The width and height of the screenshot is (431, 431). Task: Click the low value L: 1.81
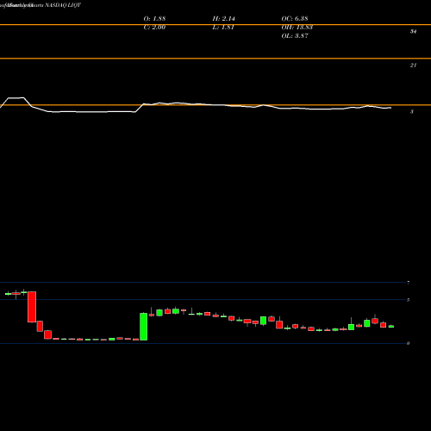click(x=223, y=28)
